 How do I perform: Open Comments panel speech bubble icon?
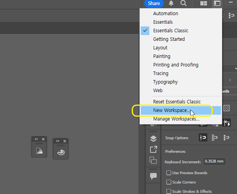153,176
